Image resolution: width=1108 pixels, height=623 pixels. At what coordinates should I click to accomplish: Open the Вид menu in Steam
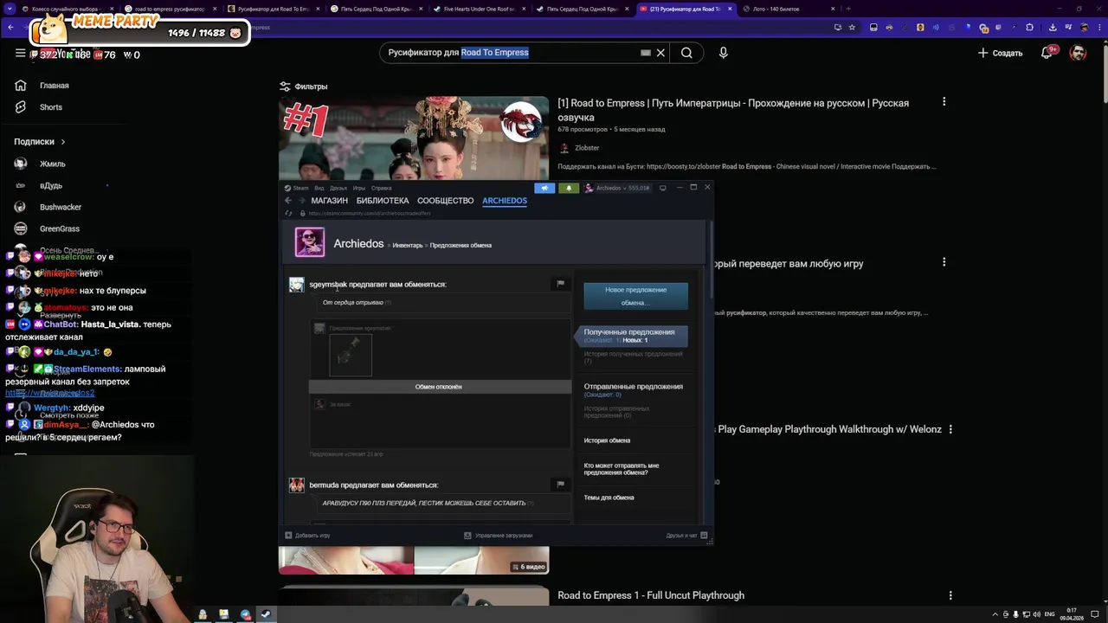coord(319,188)
